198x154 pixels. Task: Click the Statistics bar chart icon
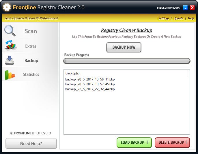pyautogui.click(x=10, y=75)
